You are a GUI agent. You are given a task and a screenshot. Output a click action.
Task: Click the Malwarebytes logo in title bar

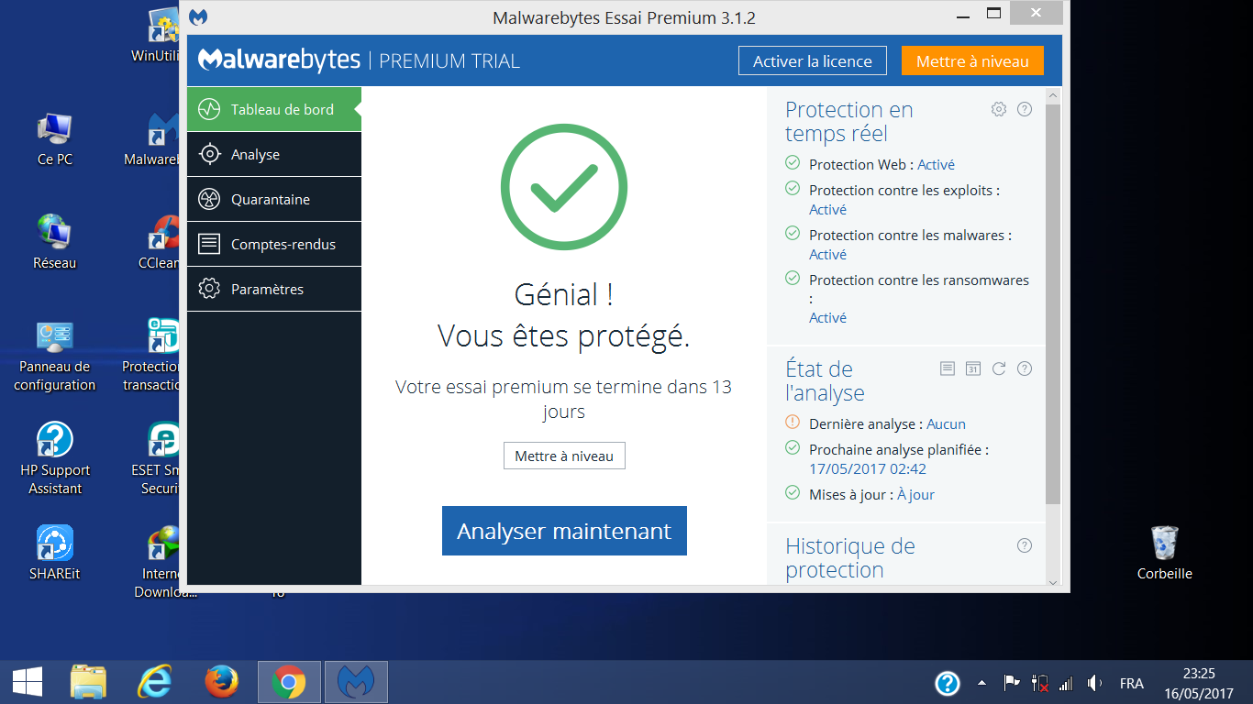tap(198, 16)
